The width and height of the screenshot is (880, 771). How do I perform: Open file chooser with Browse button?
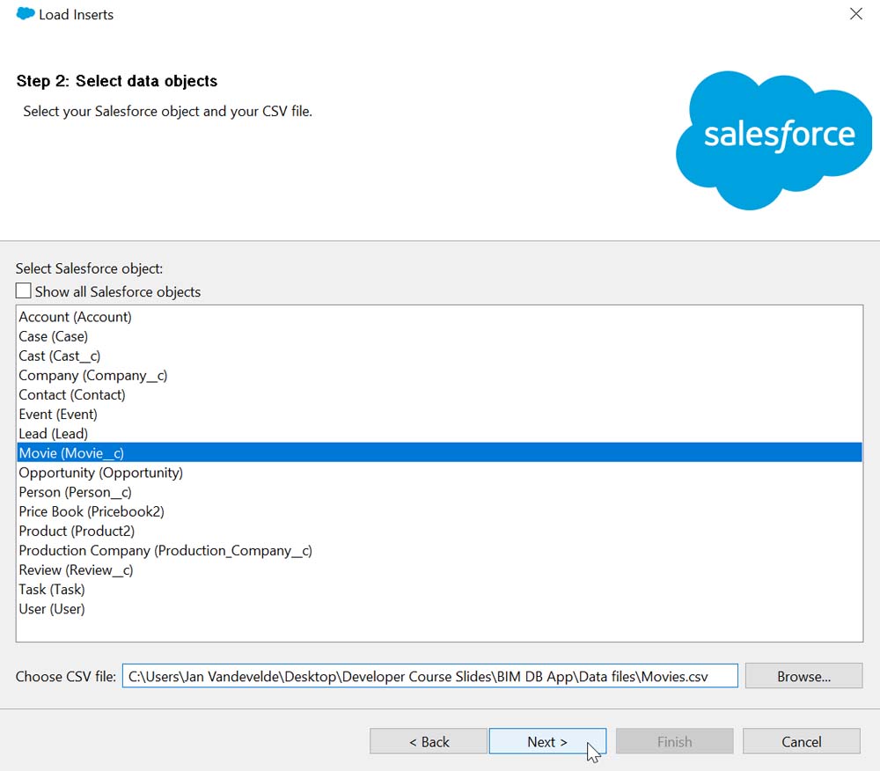coord(803,676)
